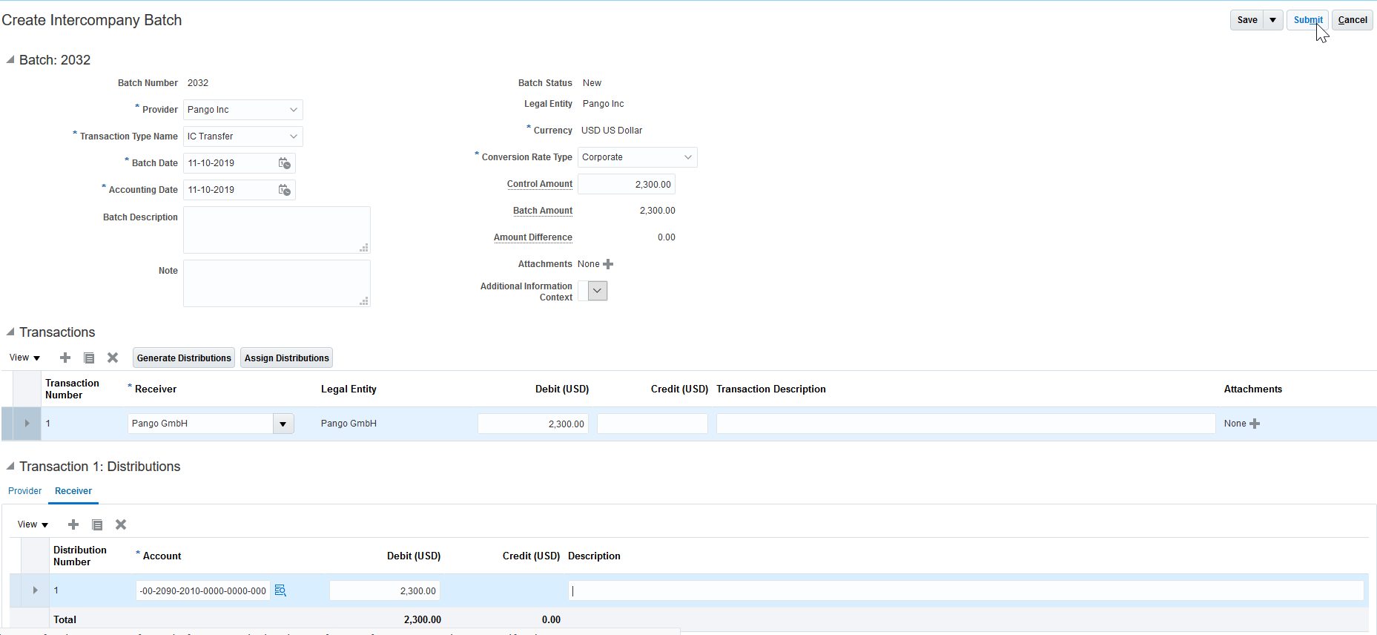Screen dimensions: 1377x635
Task: Submit the intercompany batch
Action: pyautogui.click(x=1307, y=20)
